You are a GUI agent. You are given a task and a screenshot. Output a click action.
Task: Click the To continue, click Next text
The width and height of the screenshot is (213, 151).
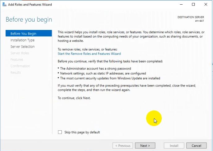(74, 98)
